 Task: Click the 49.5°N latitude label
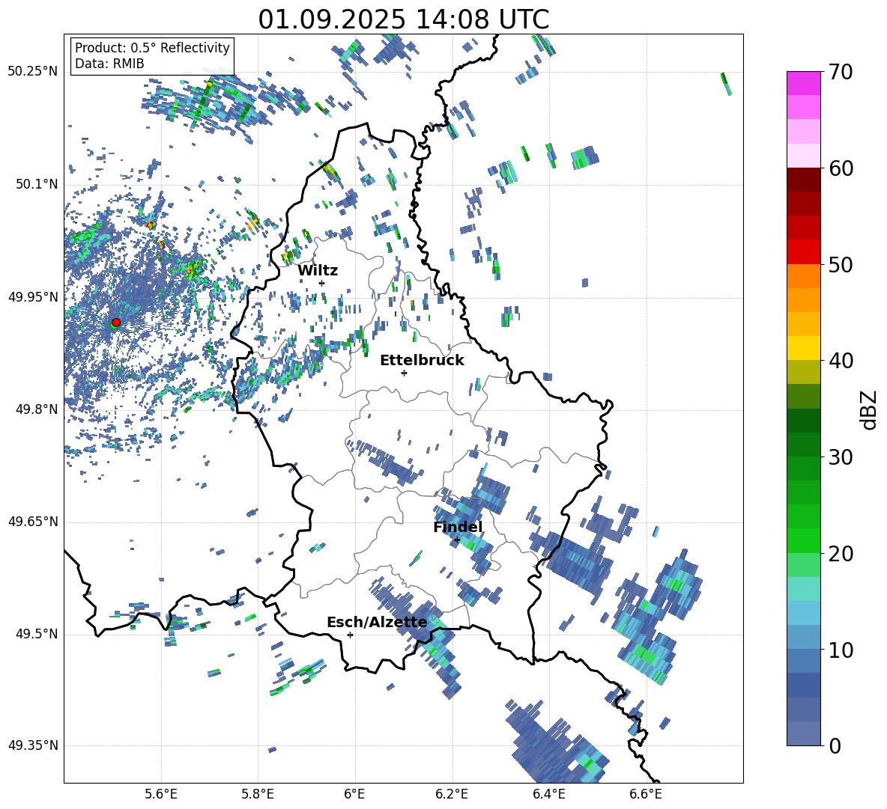(36, 634)
